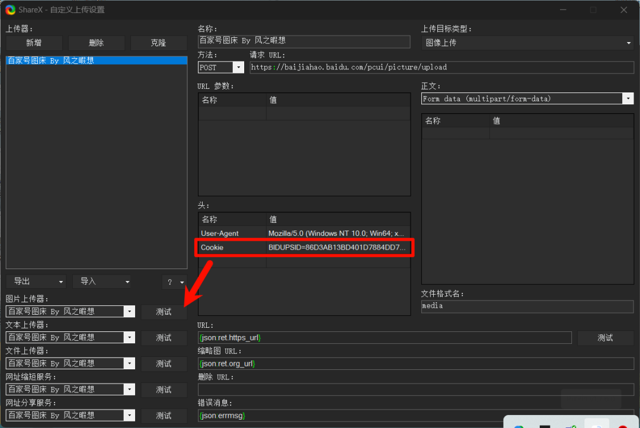Click 测试 button next to 网址缩短服务
The width and height of the screenshot is (640, 428).
(164, 389)
